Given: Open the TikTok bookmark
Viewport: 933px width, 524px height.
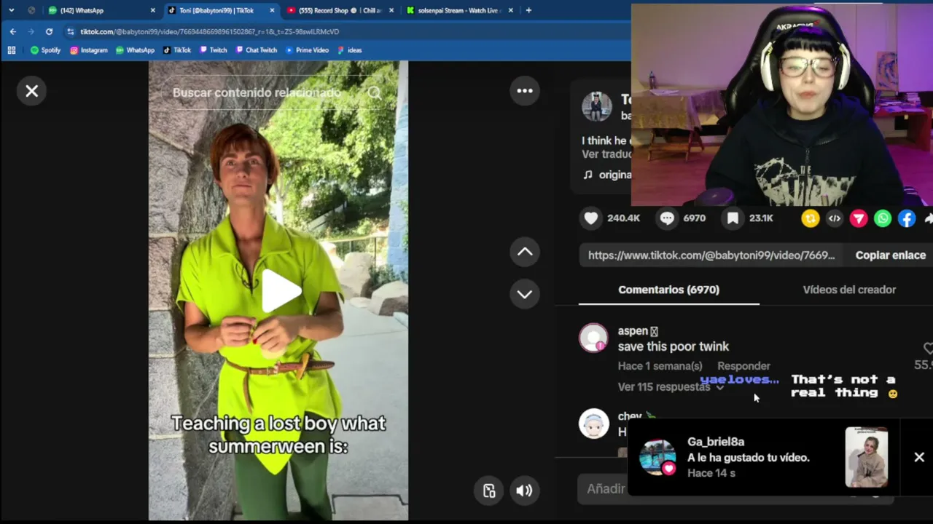Looking at the screenshot, I should tap(177, 50).
